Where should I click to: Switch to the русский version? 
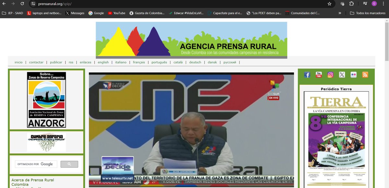point(230,62)
